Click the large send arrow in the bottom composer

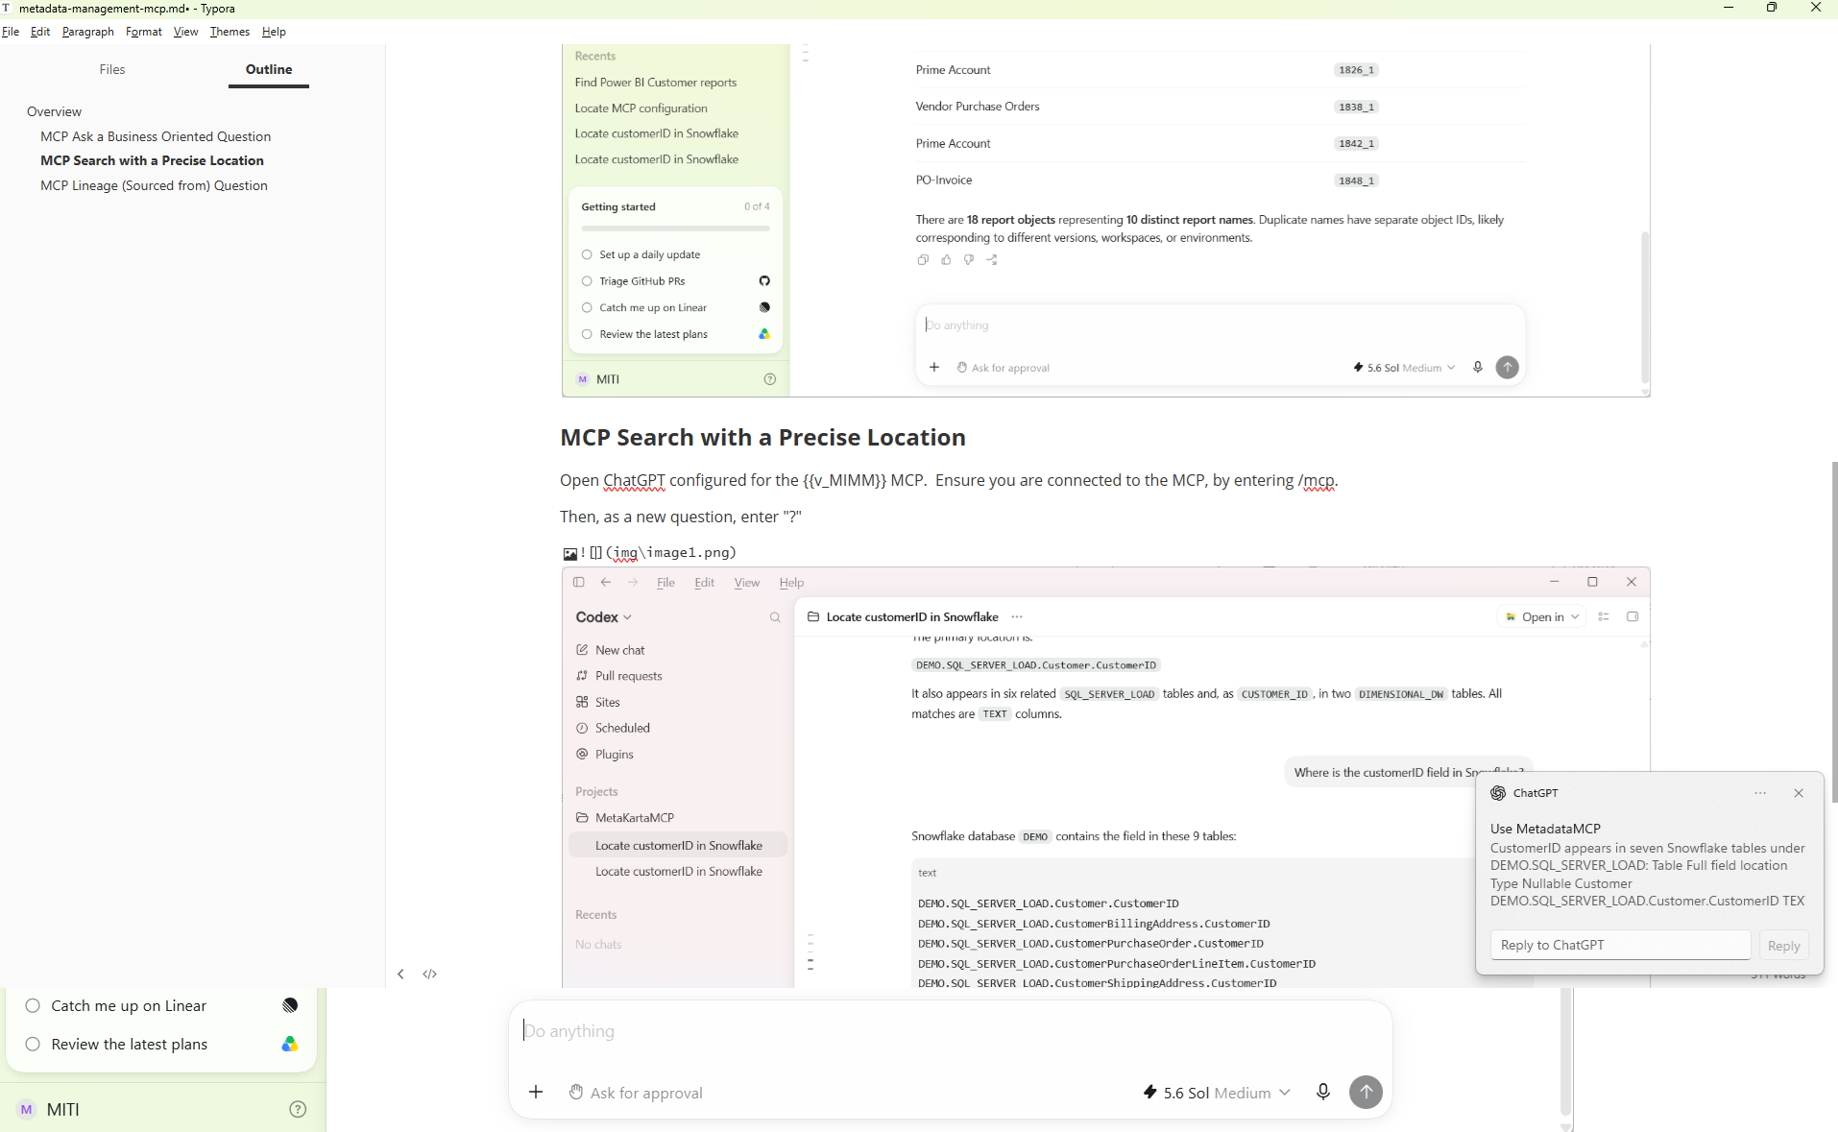[x=1366, y=1092]
